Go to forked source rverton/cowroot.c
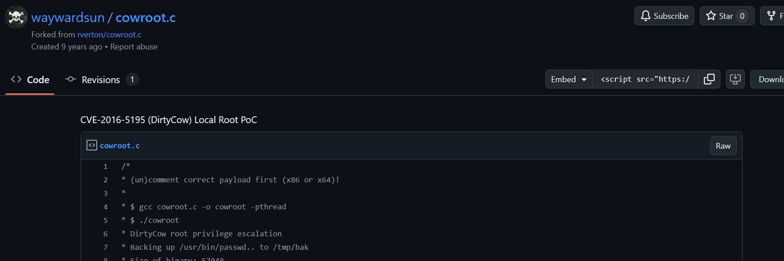This screenshot has height=261, width=784. point(109,35)
